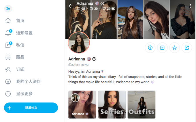Click the 订阅 subscriptions icon
This screenshot has height=122, width=196.
click(x=8, y=70)
